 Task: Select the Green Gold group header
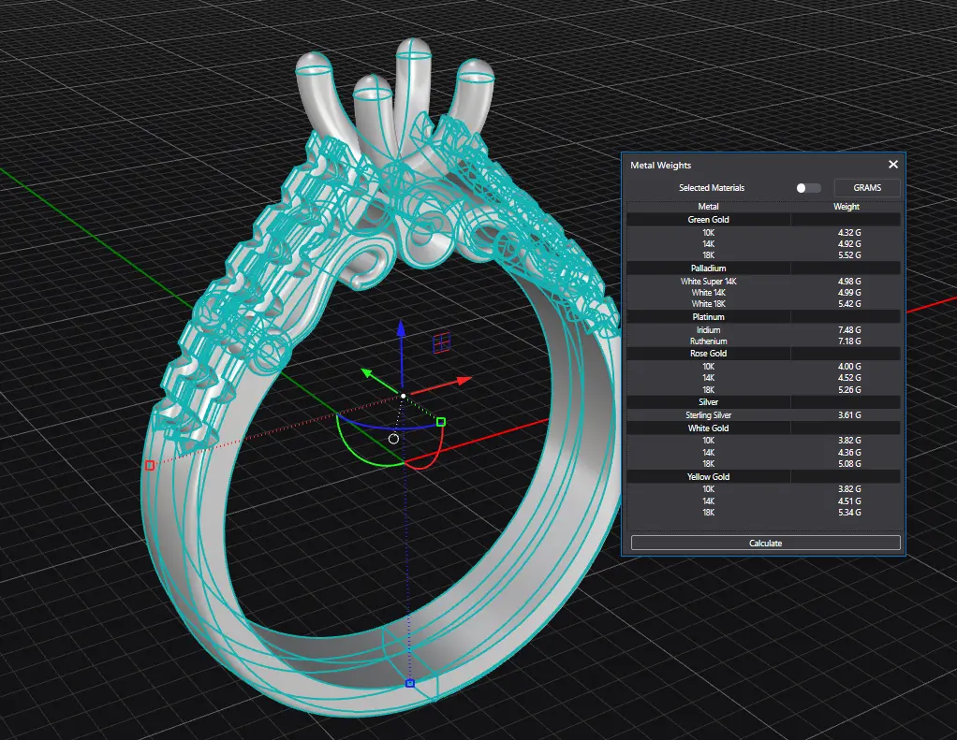[708, 220]
